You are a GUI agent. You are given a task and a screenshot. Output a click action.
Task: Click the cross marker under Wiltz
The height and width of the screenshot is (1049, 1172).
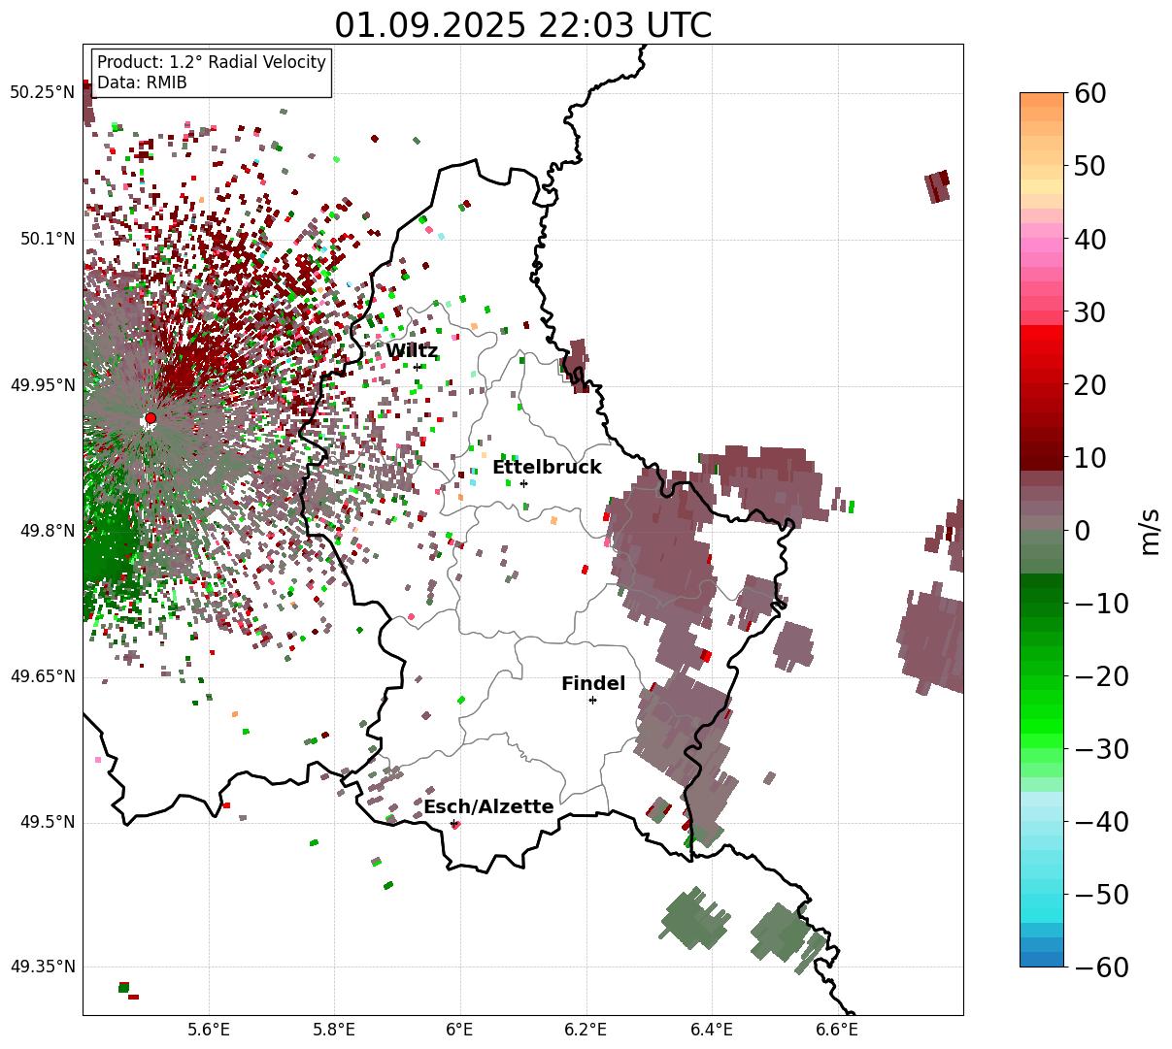[x=418, y=367]
